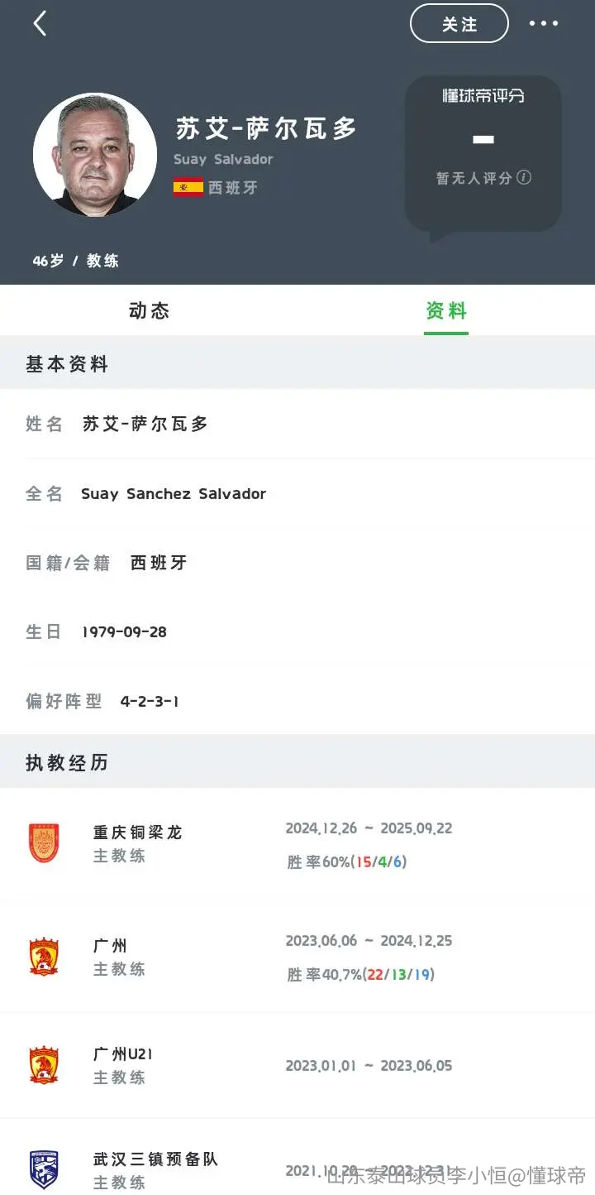Tap the 胜率40.7% record for 广州
The image size is (595, 1195).
pyautogui.click(x=360, y=975)
